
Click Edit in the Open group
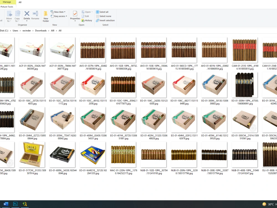pos(85,16)
